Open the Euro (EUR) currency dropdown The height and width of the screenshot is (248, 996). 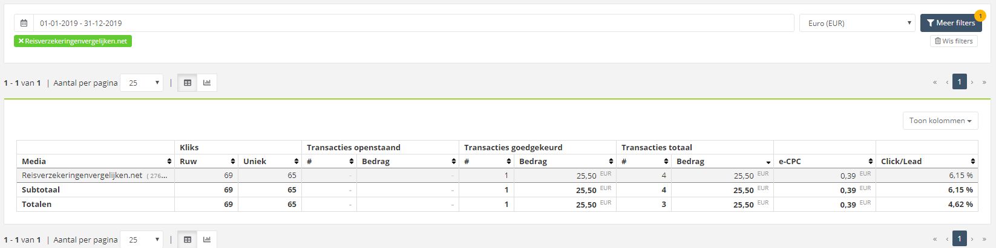tap(857, 23)
